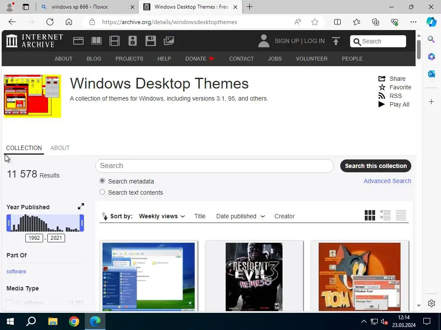
Task: Click the 1992 start year field
Action: point(34,238)
